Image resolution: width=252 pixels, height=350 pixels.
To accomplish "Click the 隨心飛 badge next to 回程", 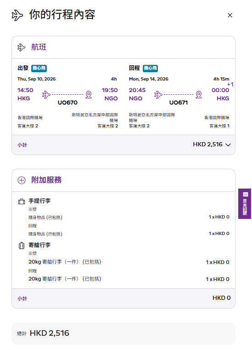I will [150, 68].
